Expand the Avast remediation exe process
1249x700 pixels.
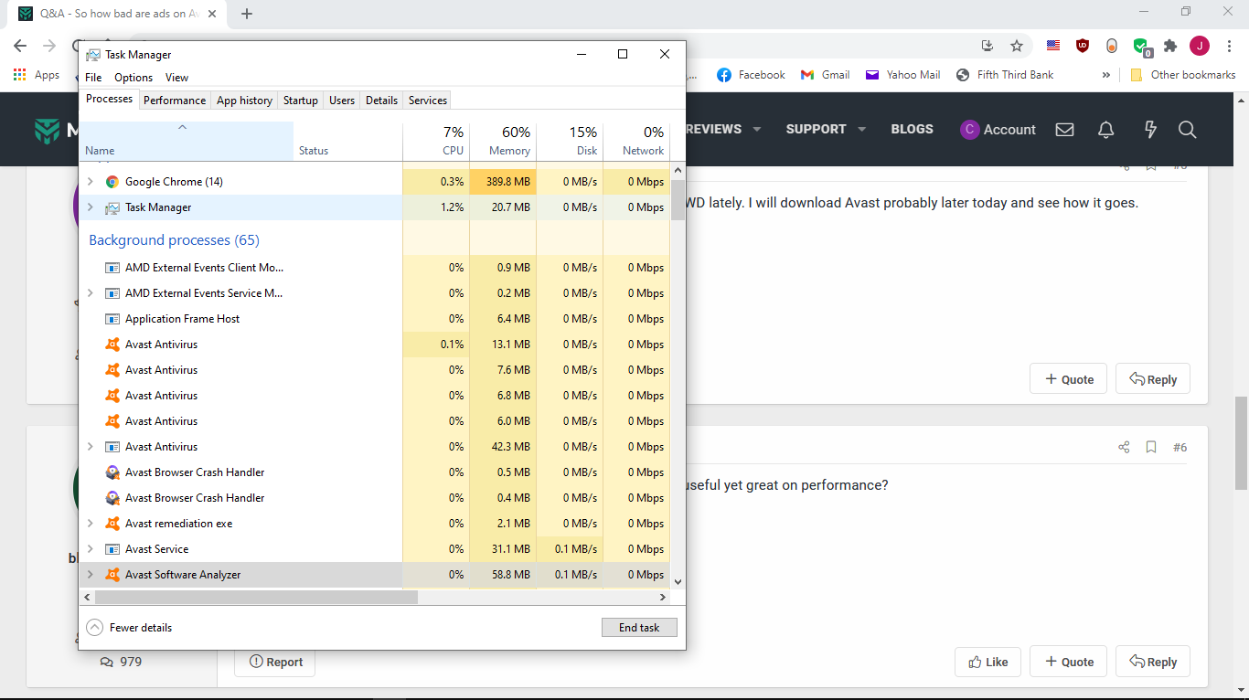(90, 524)
